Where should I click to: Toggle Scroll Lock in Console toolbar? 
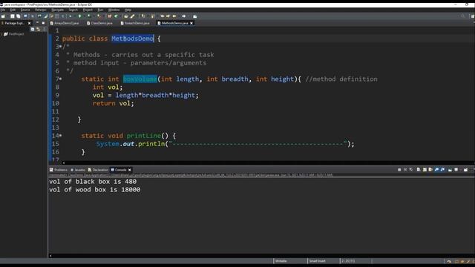(425, 170)
